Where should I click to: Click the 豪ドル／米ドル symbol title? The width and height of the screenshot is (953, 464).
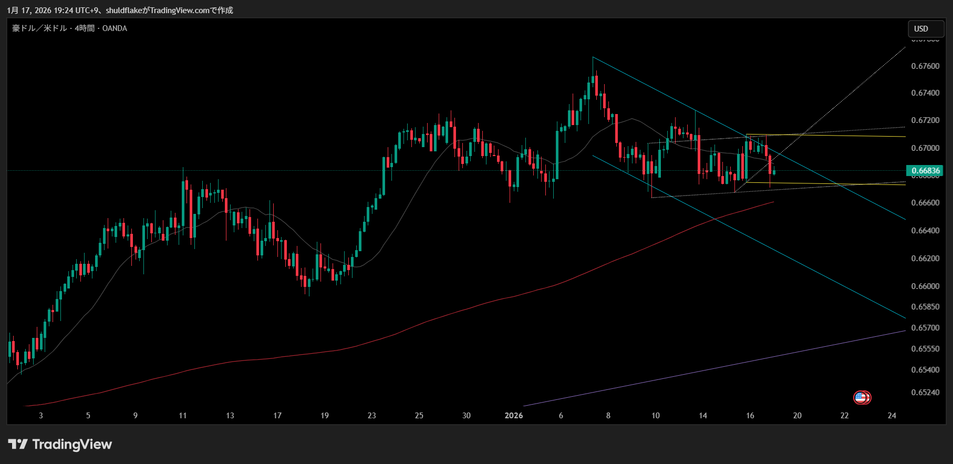coord(39,28)
